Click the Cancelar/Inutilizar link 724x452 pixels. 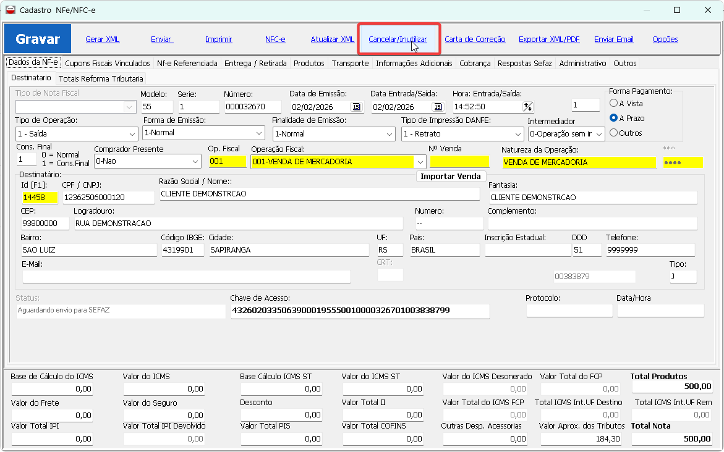pos(398,39)
